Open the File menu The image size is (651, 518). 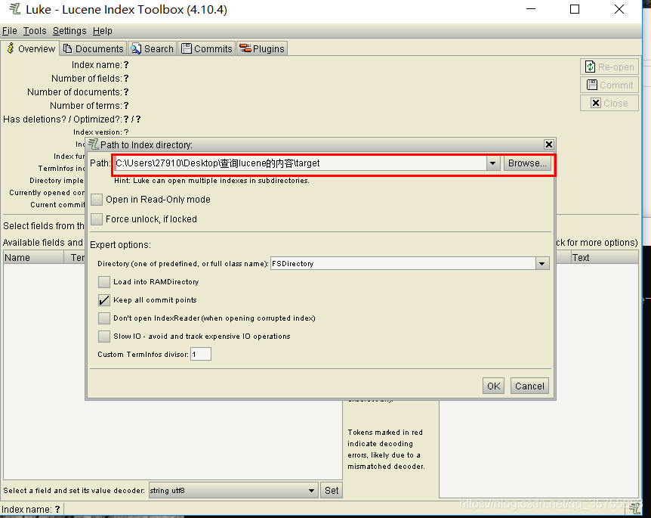10,31
